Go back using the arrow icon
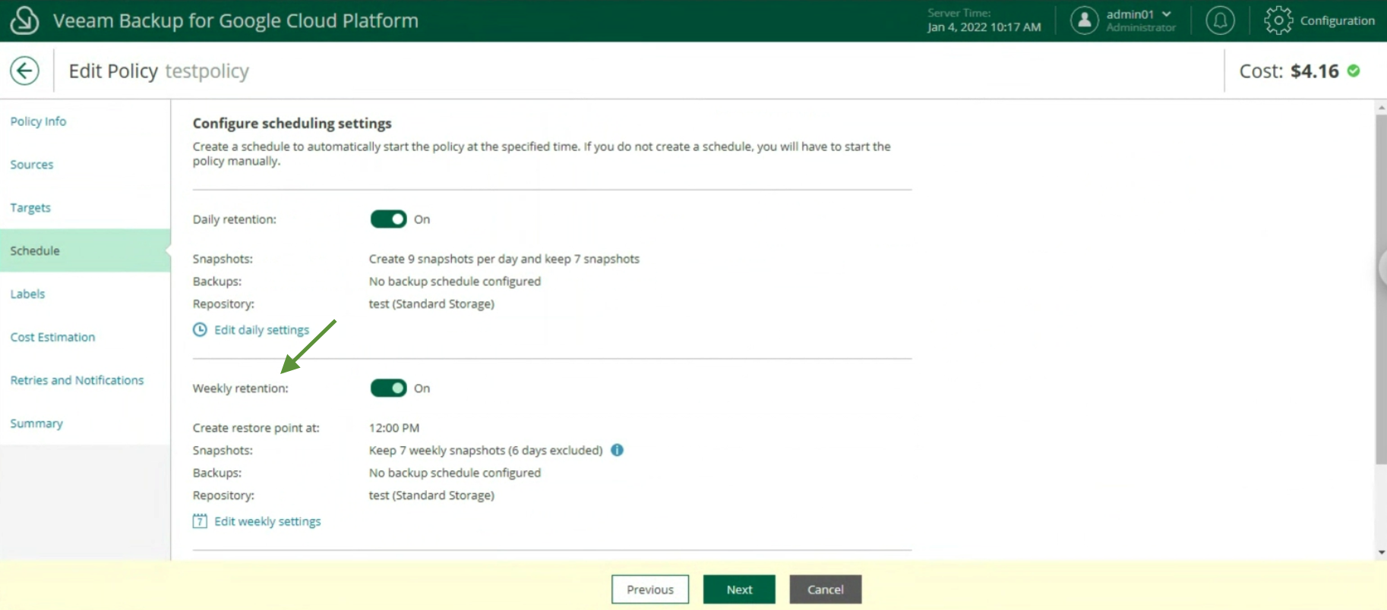Viewport: 1387px width, 610px height. click(x=24, y=71)
